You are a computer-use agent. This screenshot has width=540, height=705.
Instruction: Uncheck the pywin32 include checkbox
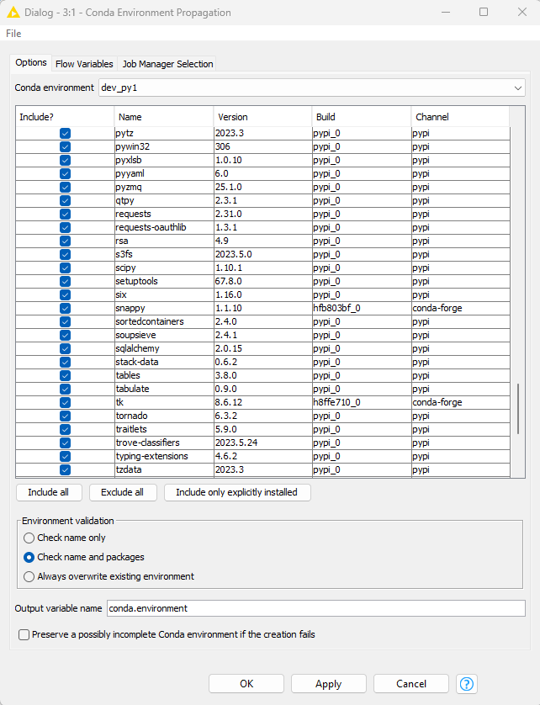click(65, 147)
